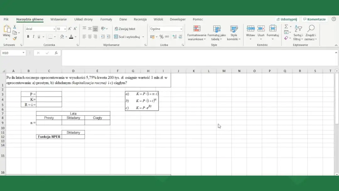
Task: Increase font size with the larger A icon
Action: click(70, 29)
